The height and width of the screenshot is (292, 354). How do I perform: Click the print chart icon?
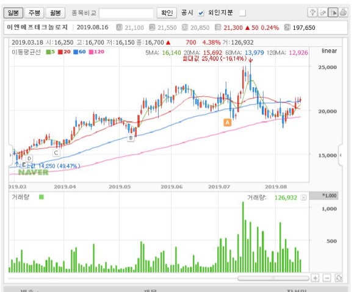pos(343,12)
